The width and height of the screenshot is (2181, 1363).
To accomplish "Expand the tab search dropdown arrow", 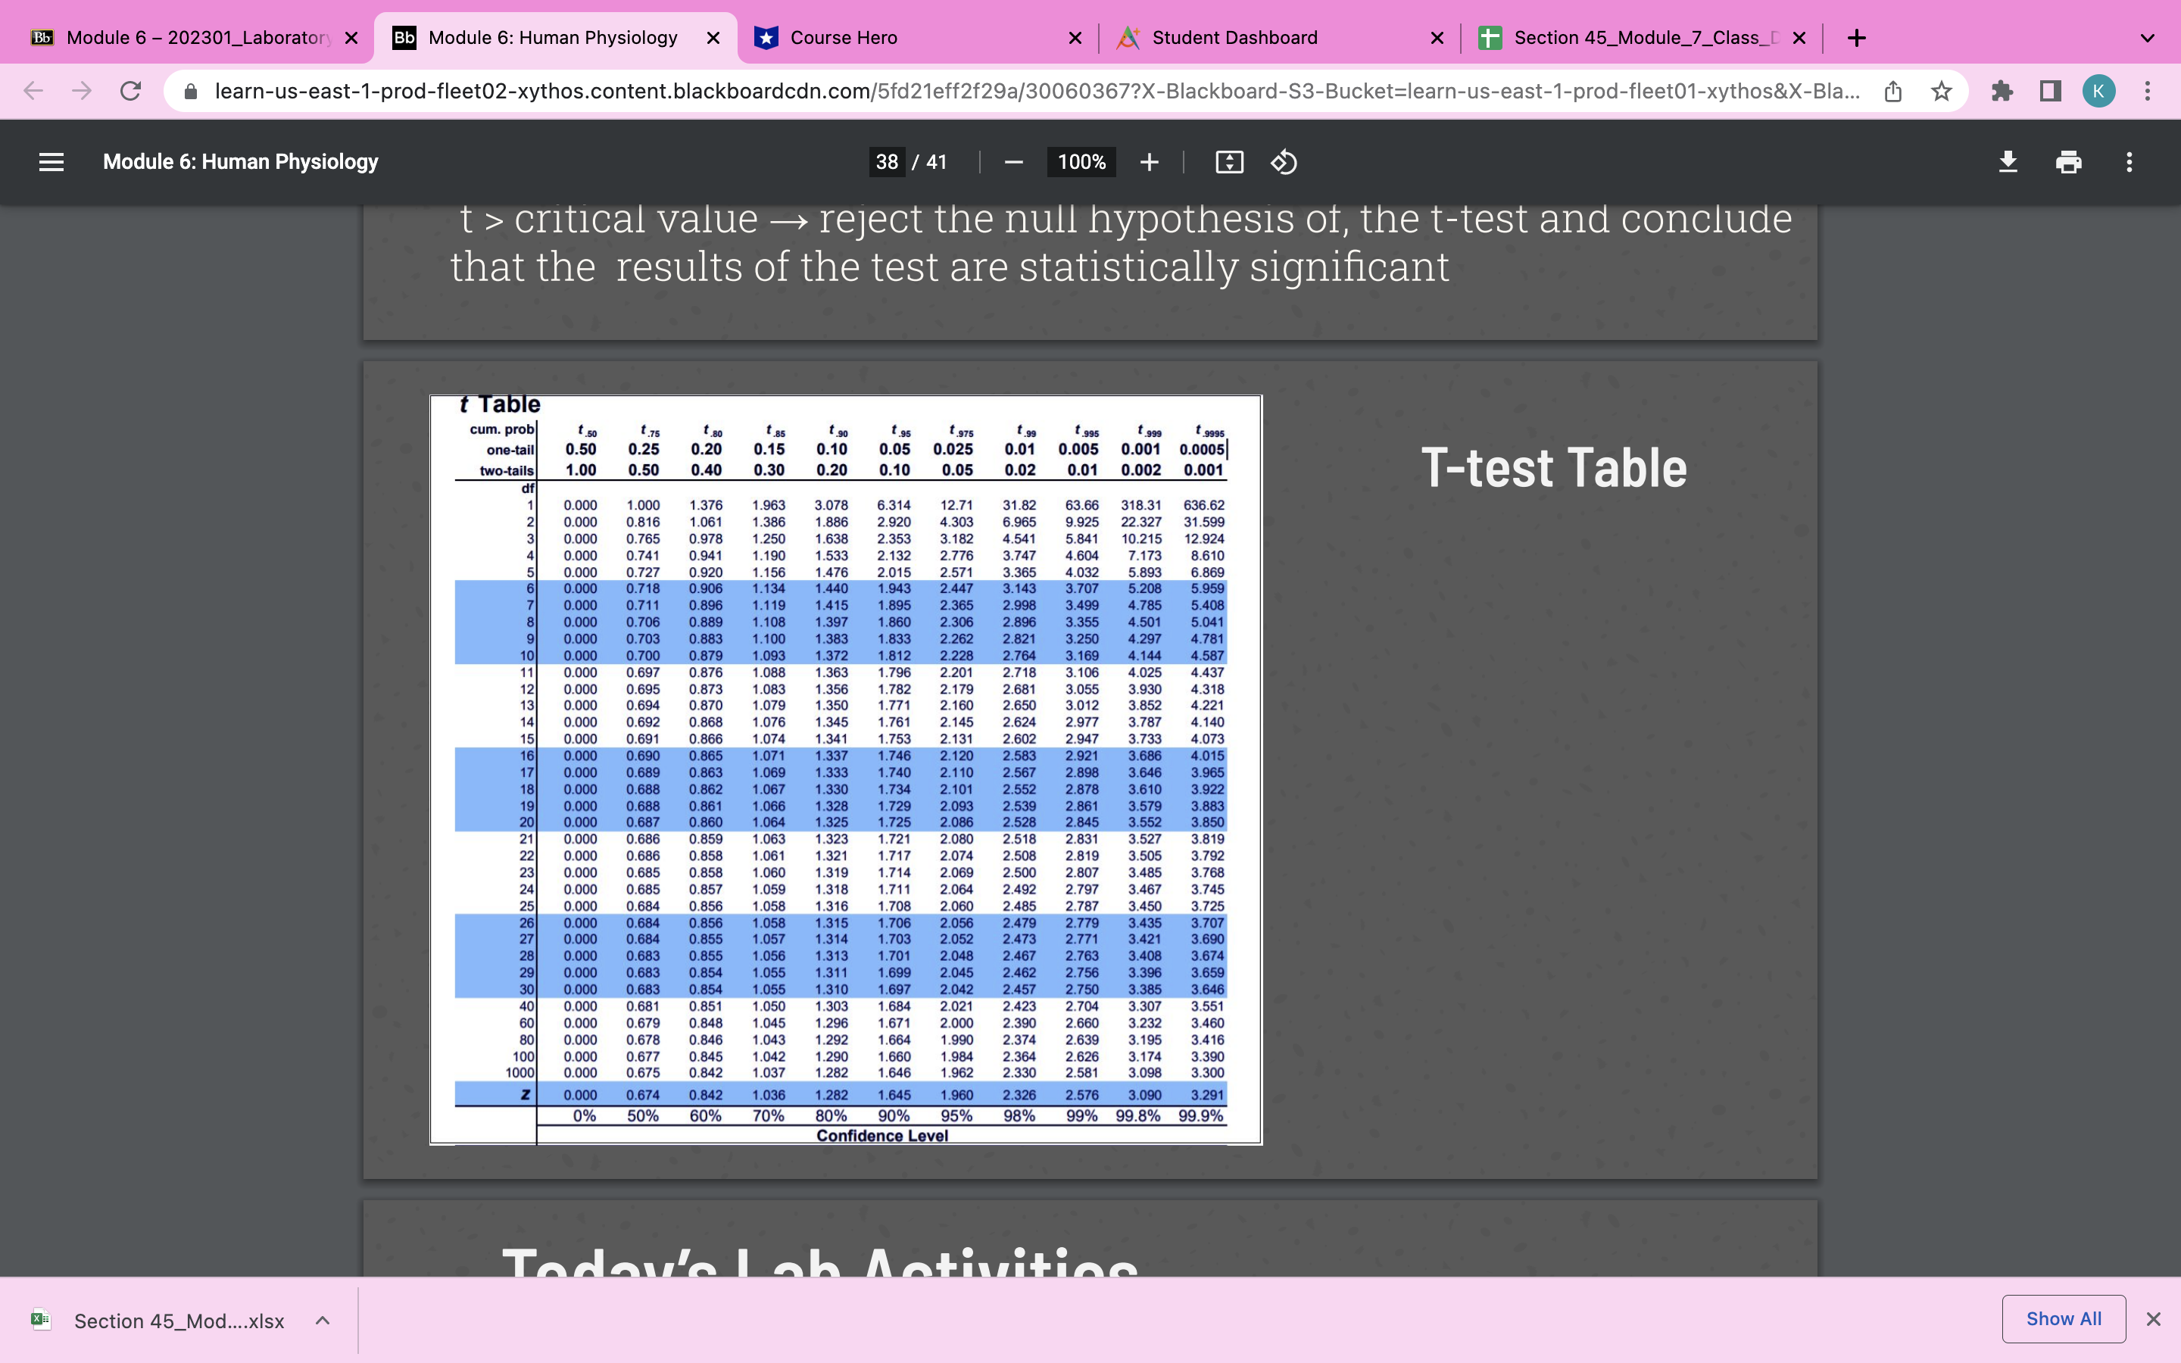I will pyautogui.click(x=2147, y=38).
